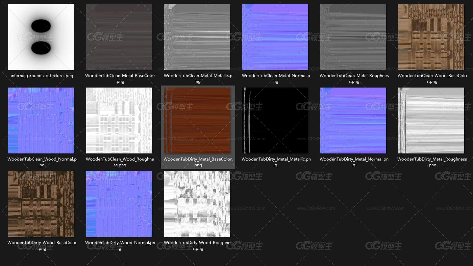Select WoodenTubClean_Metal_BaseColor.png thumbnail
Screen dimensions: 473x266
coord(119,37)
